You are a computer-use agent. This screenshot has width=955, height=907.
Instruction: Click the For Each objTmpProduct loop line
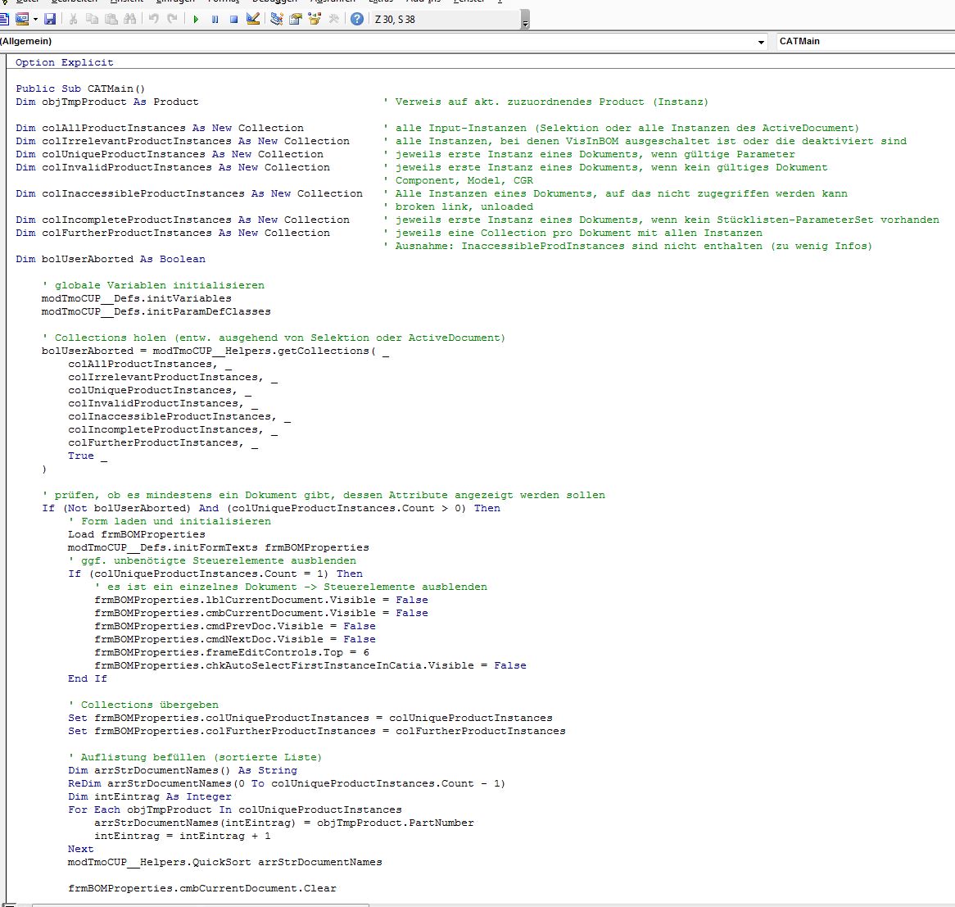click(235, 809)
